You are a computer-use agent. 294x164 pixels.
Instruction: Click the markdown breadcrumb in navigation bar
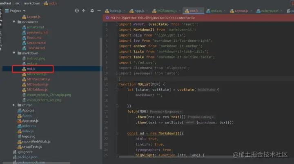(x=32, y=3)
